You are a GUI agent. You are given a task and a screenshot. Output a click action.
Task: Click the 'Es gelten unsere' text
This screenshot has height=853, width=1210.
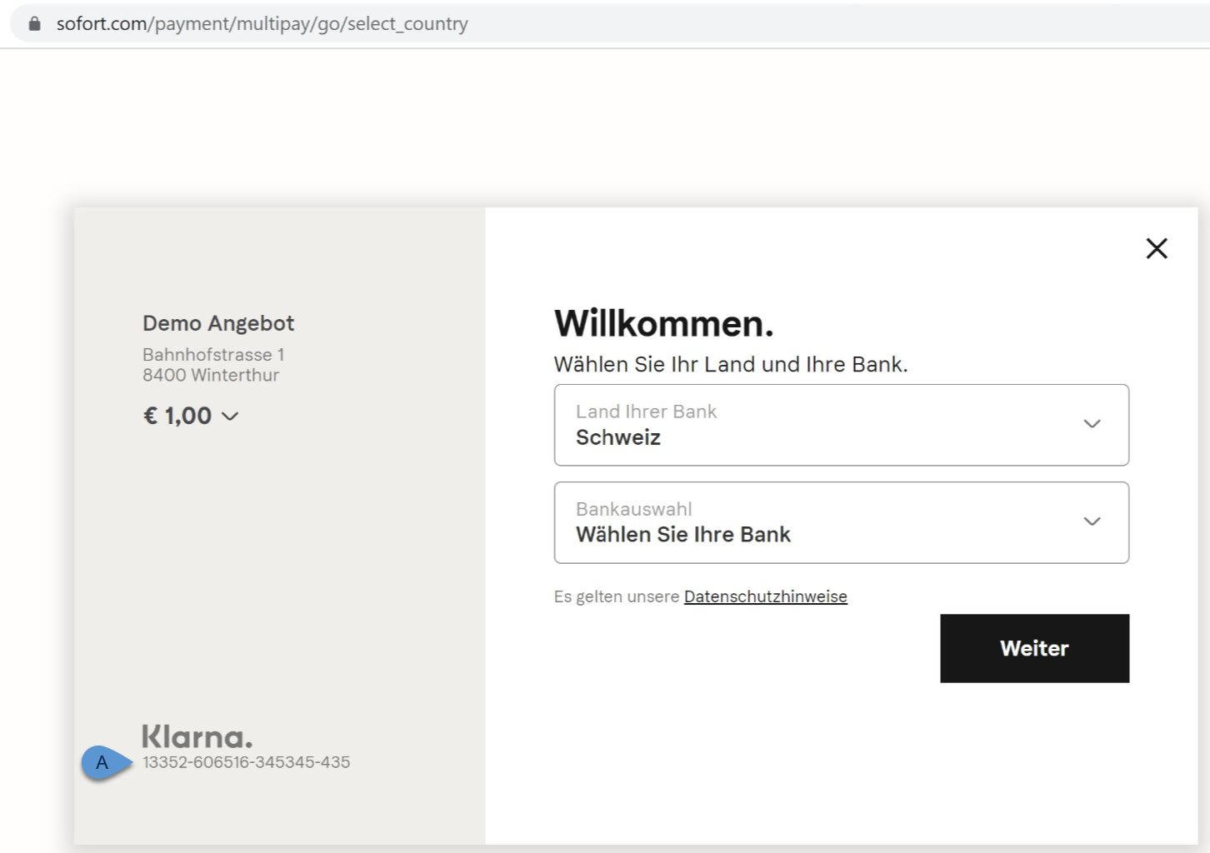tap(616, 596)
